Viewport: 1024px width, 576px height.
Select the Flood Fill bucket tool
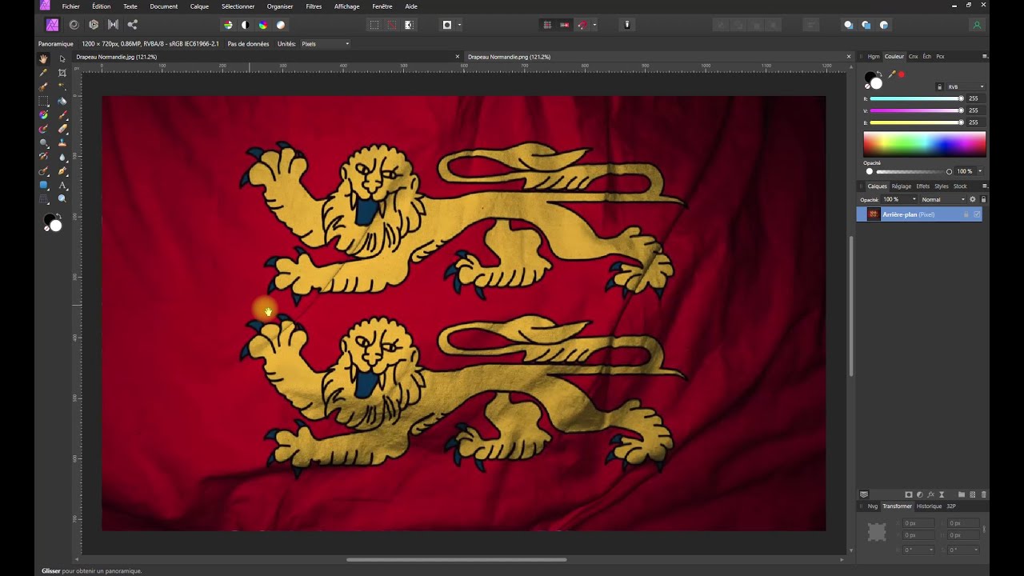[x=62, y=101]
